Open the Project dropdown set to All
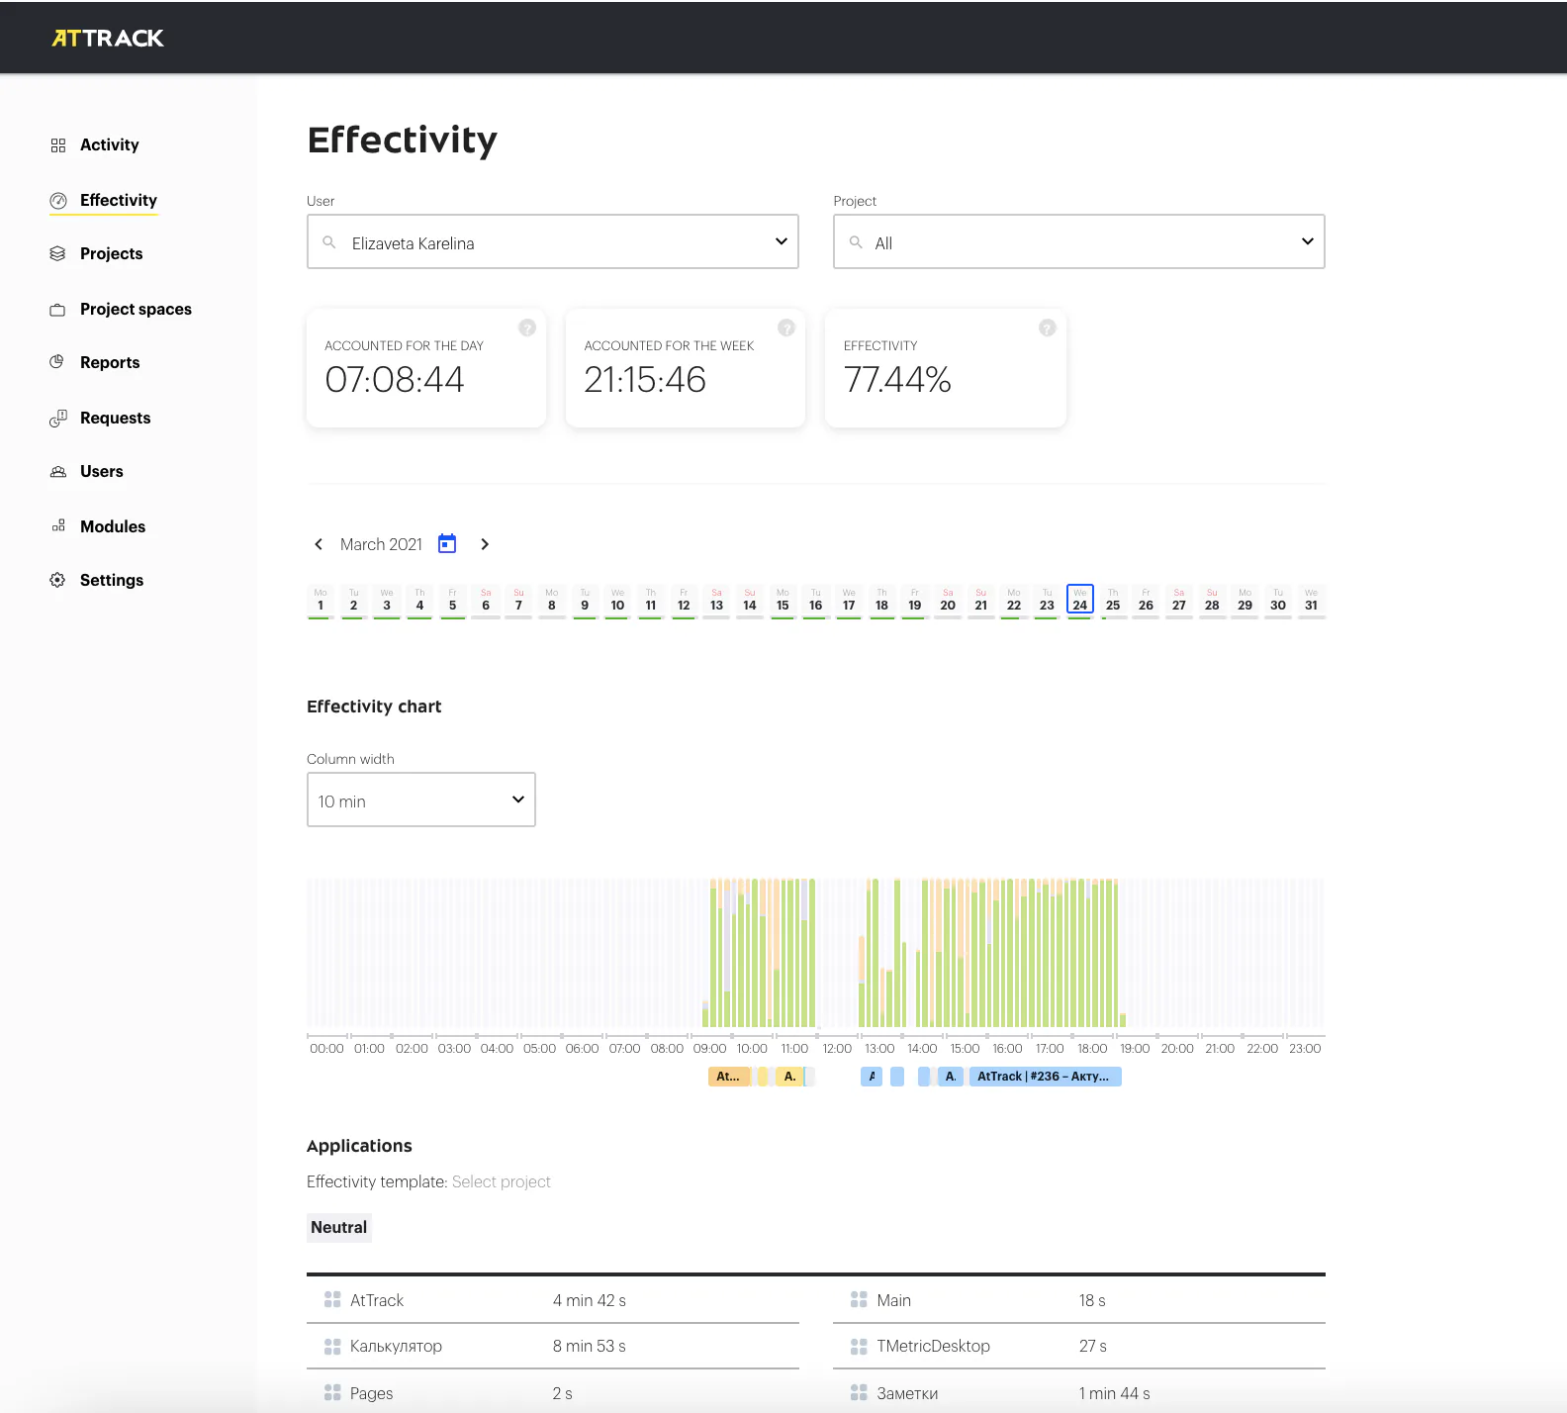This screenshot has width=1567, height=1413. (1079, 241)
